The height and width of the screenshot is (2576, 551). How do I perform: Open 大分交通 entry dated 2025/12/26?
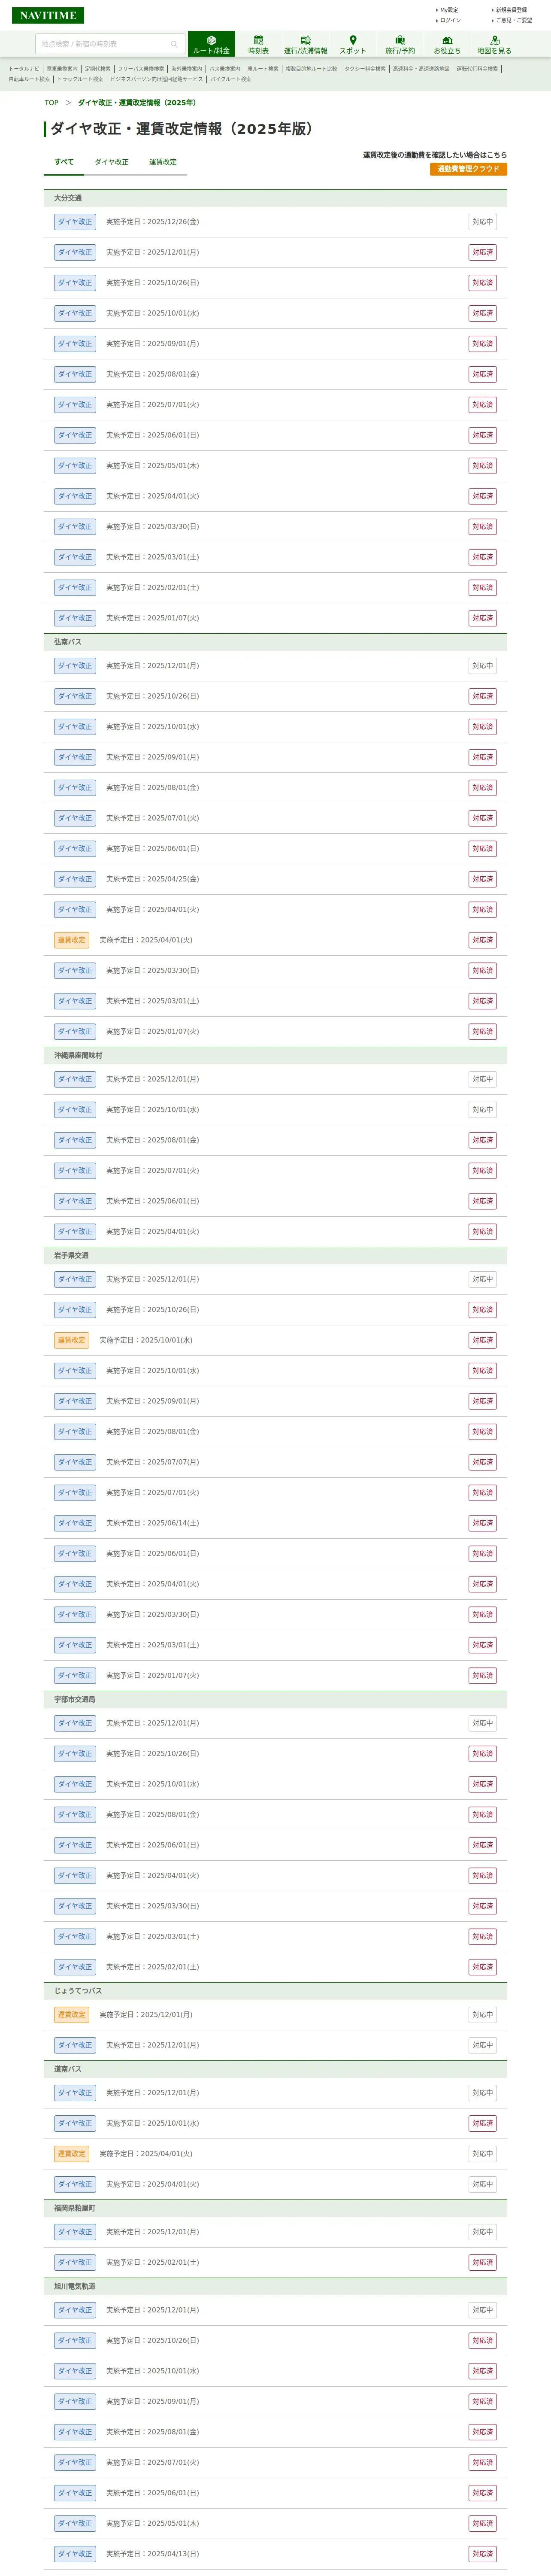click(x=152, y=222)
